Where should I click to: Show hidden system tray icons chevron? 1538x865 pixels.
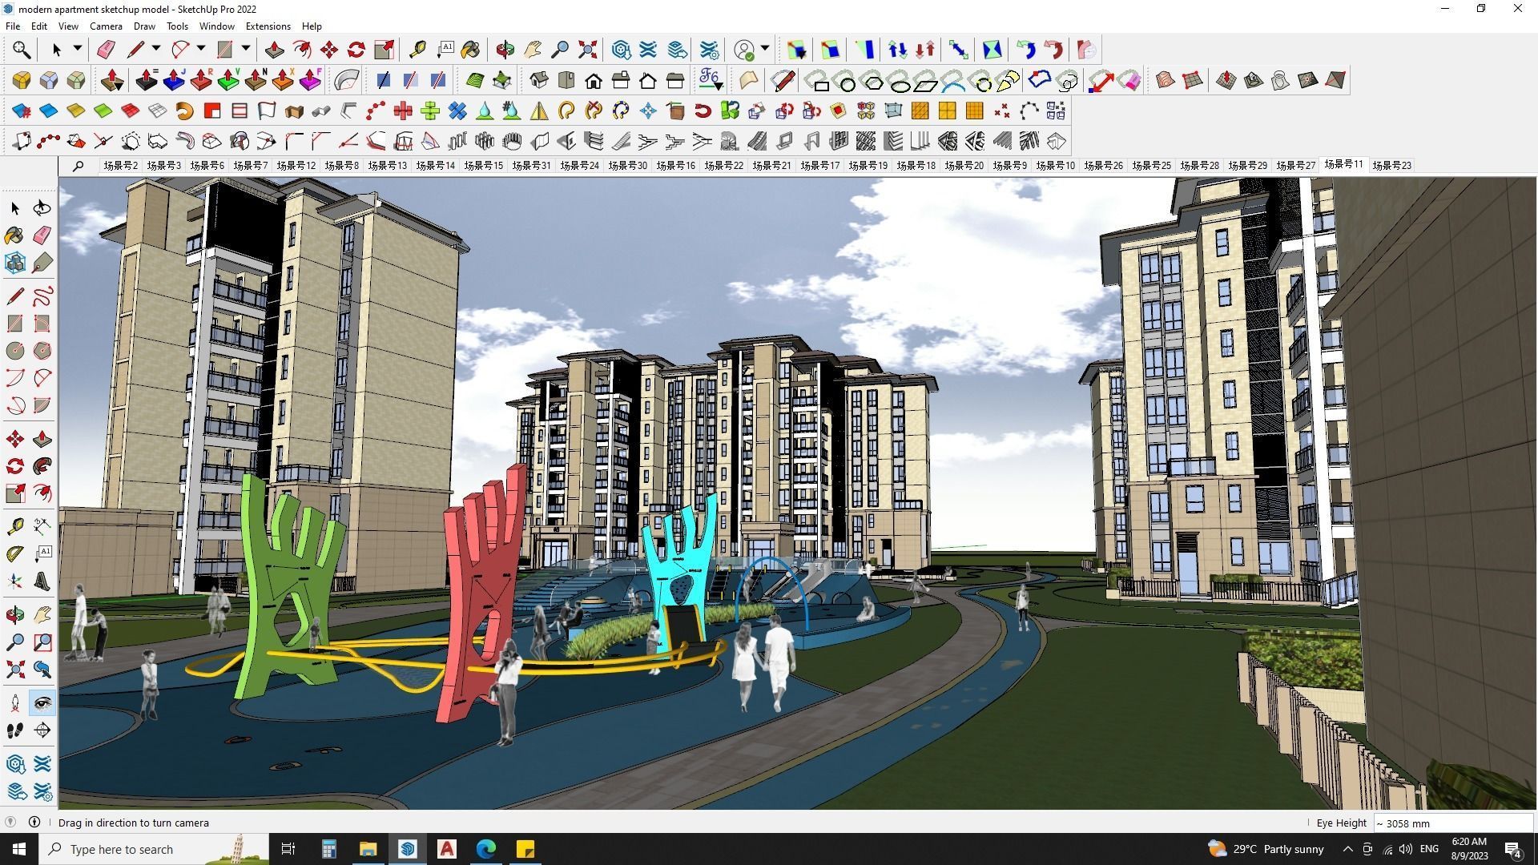pos(1347,849)
